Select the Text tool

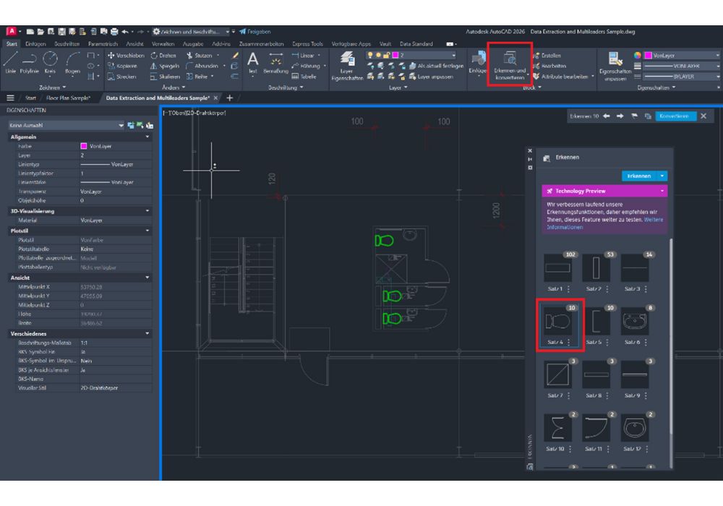click(252, 61)
